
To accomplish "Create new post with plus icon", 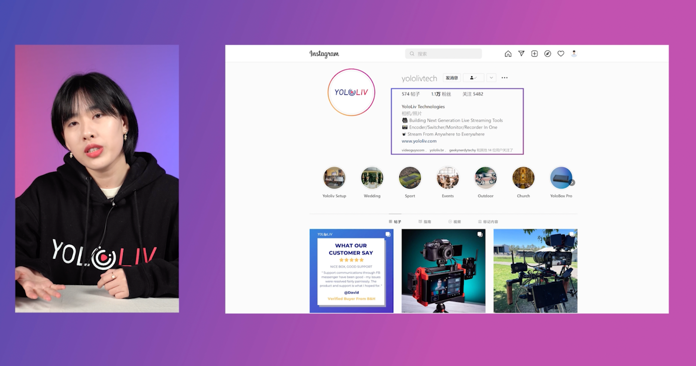I will coord(535,54).
